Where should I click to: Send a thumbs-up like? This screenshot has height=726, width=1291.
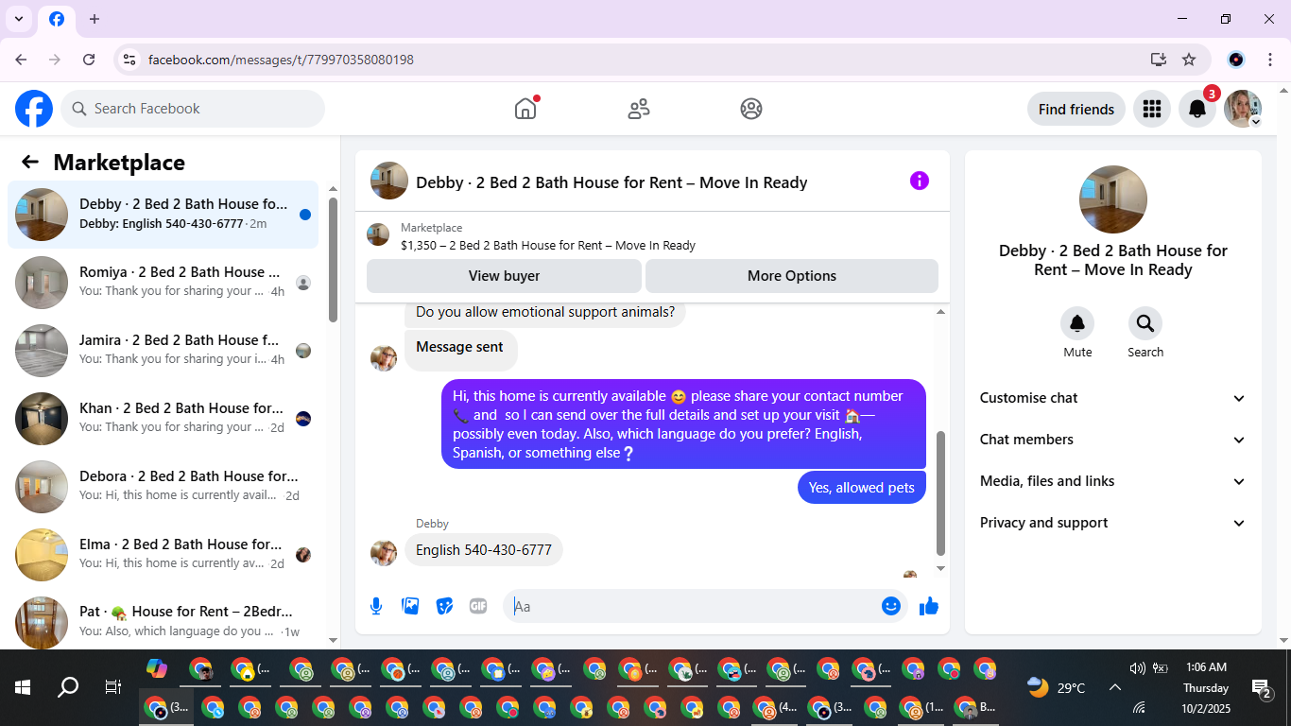929,606
